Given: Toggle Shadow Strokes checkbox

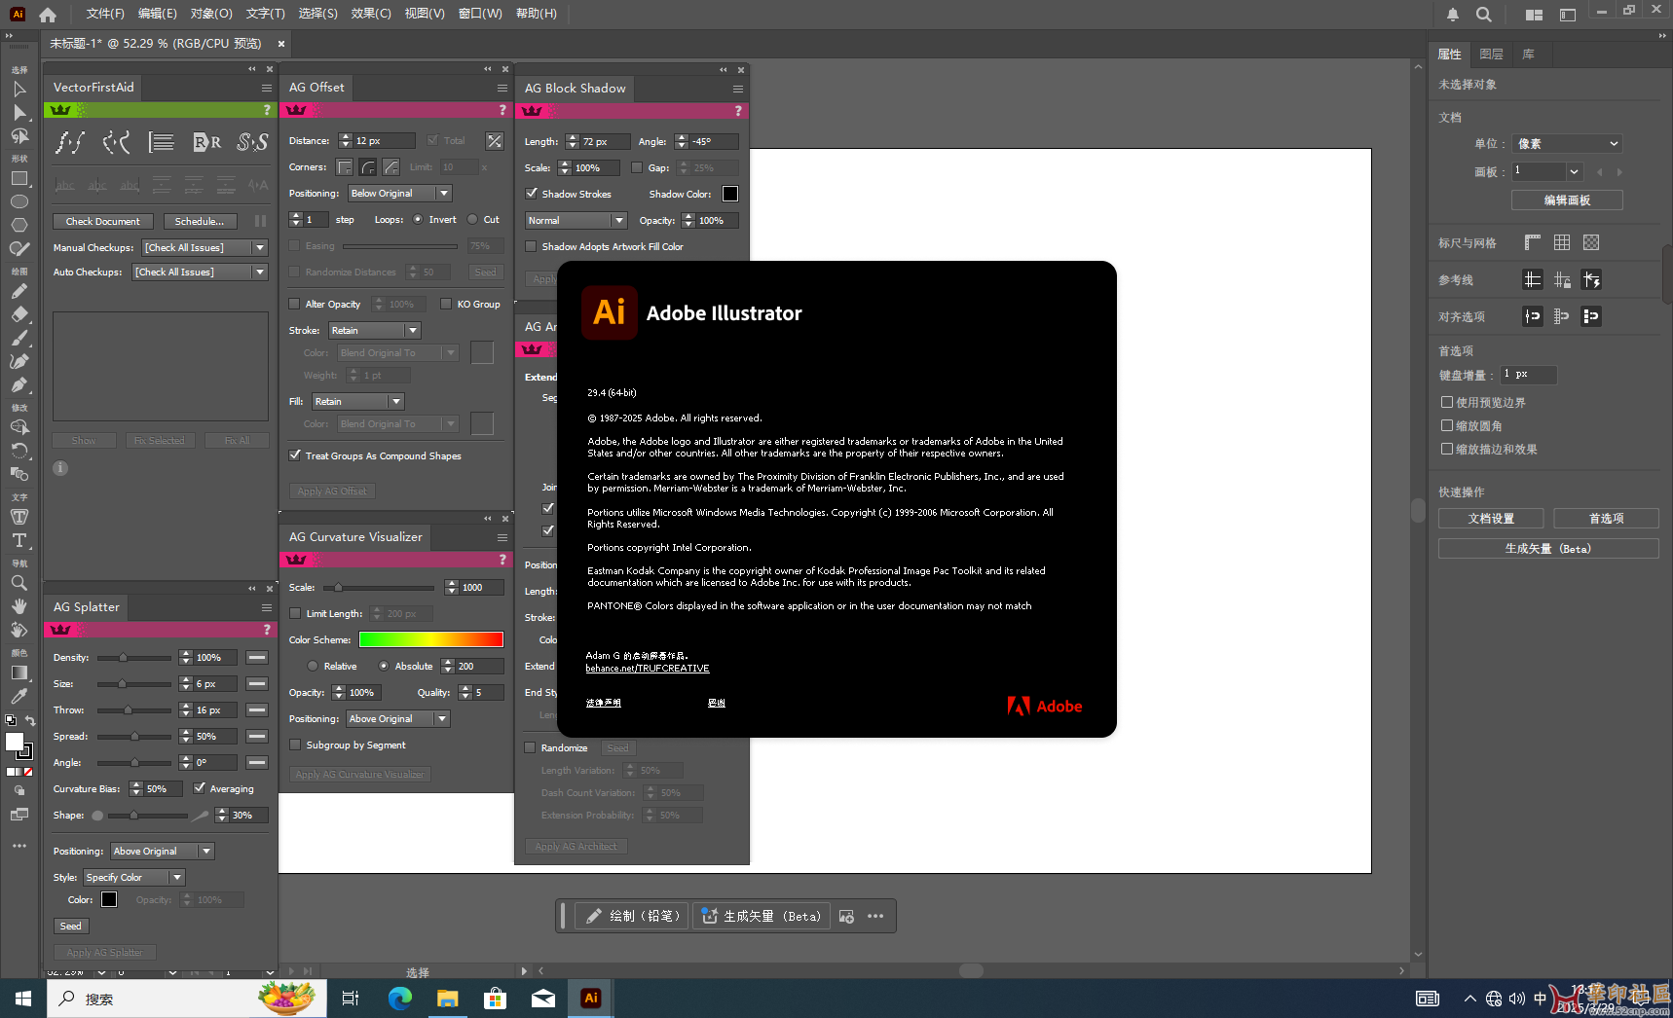Looking at the screenshot, I should (x=532, y=194).
